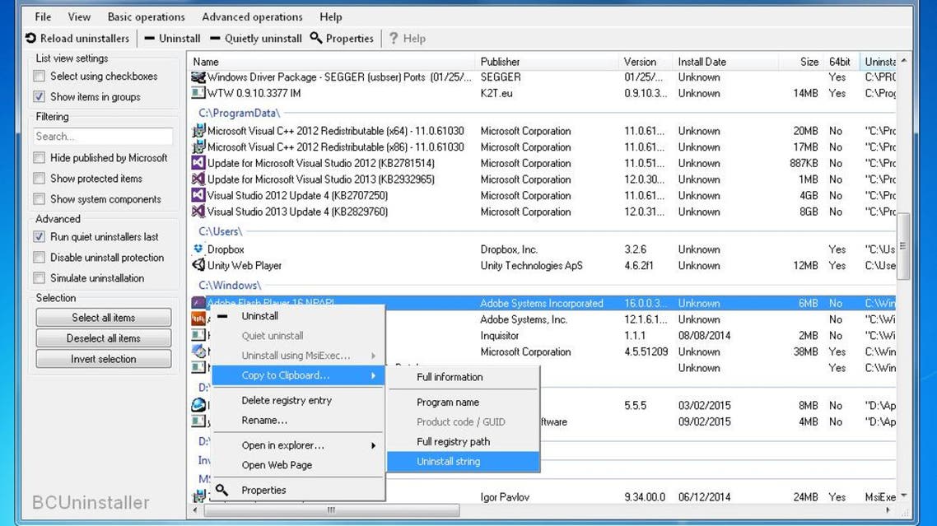
Task: Enable Show protected items checkbox
Action: [40, 178]
